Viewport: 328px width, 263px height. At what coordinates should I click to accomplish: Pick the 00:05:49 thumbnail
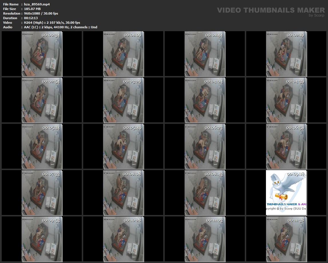[x=123, y=146]
